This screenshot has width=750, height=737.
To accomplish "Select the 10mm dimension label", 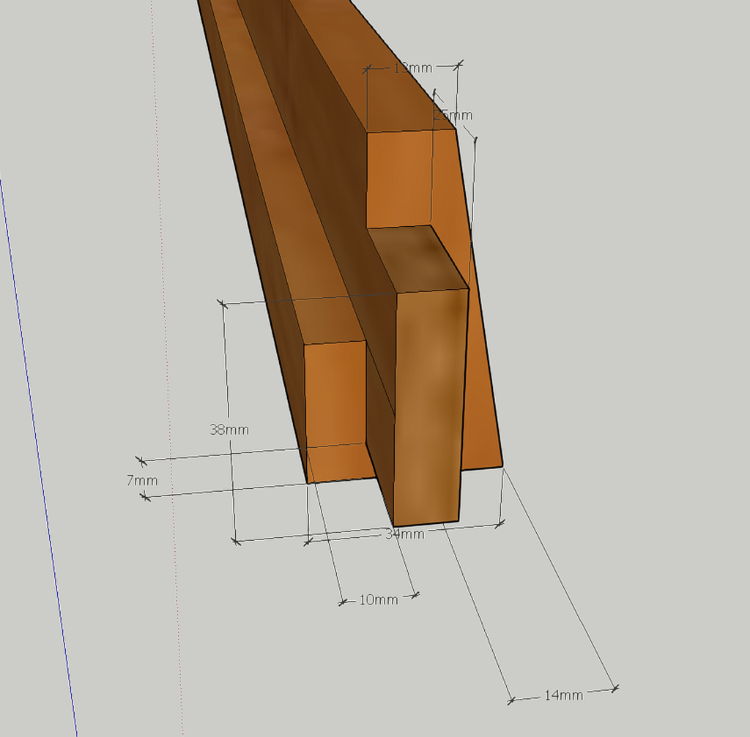I will coord(379,599).
